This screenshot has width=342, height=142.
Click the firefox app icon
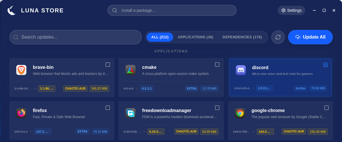pyautogui.click(x=21, y=113)
